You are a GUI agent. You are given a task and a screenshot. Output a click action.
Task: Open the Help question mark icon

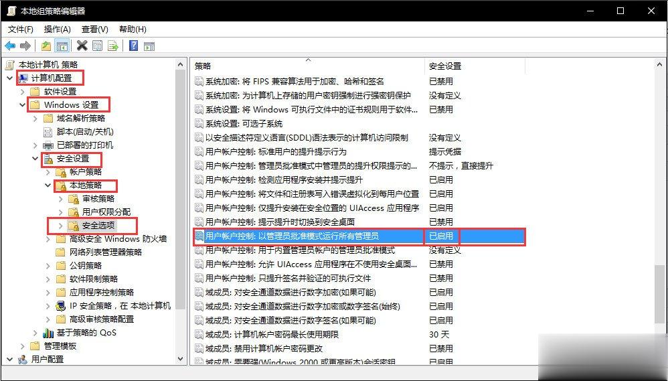point(134,46)
